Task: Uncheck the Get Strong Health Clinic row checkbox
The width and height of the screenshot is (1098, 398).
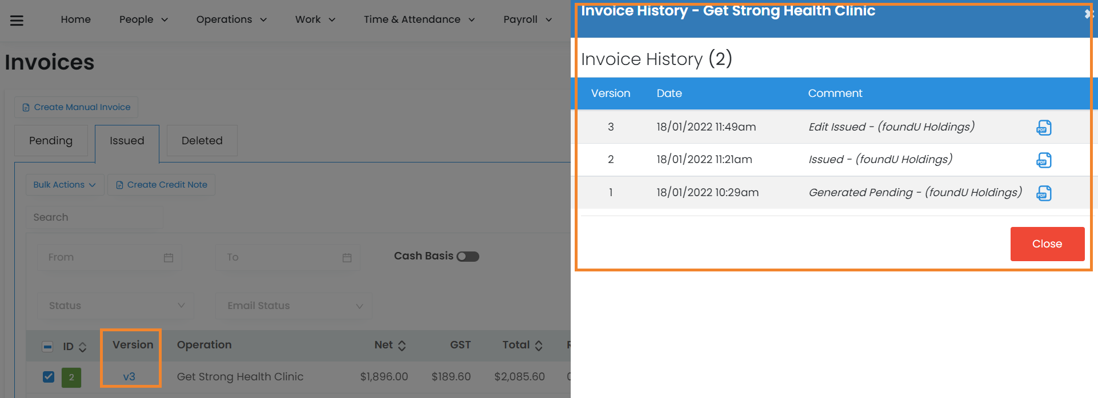Action: [49, 377]
